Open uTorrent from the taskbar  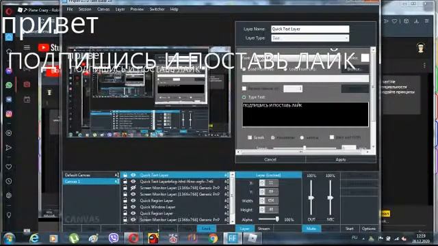pos(74,238)
